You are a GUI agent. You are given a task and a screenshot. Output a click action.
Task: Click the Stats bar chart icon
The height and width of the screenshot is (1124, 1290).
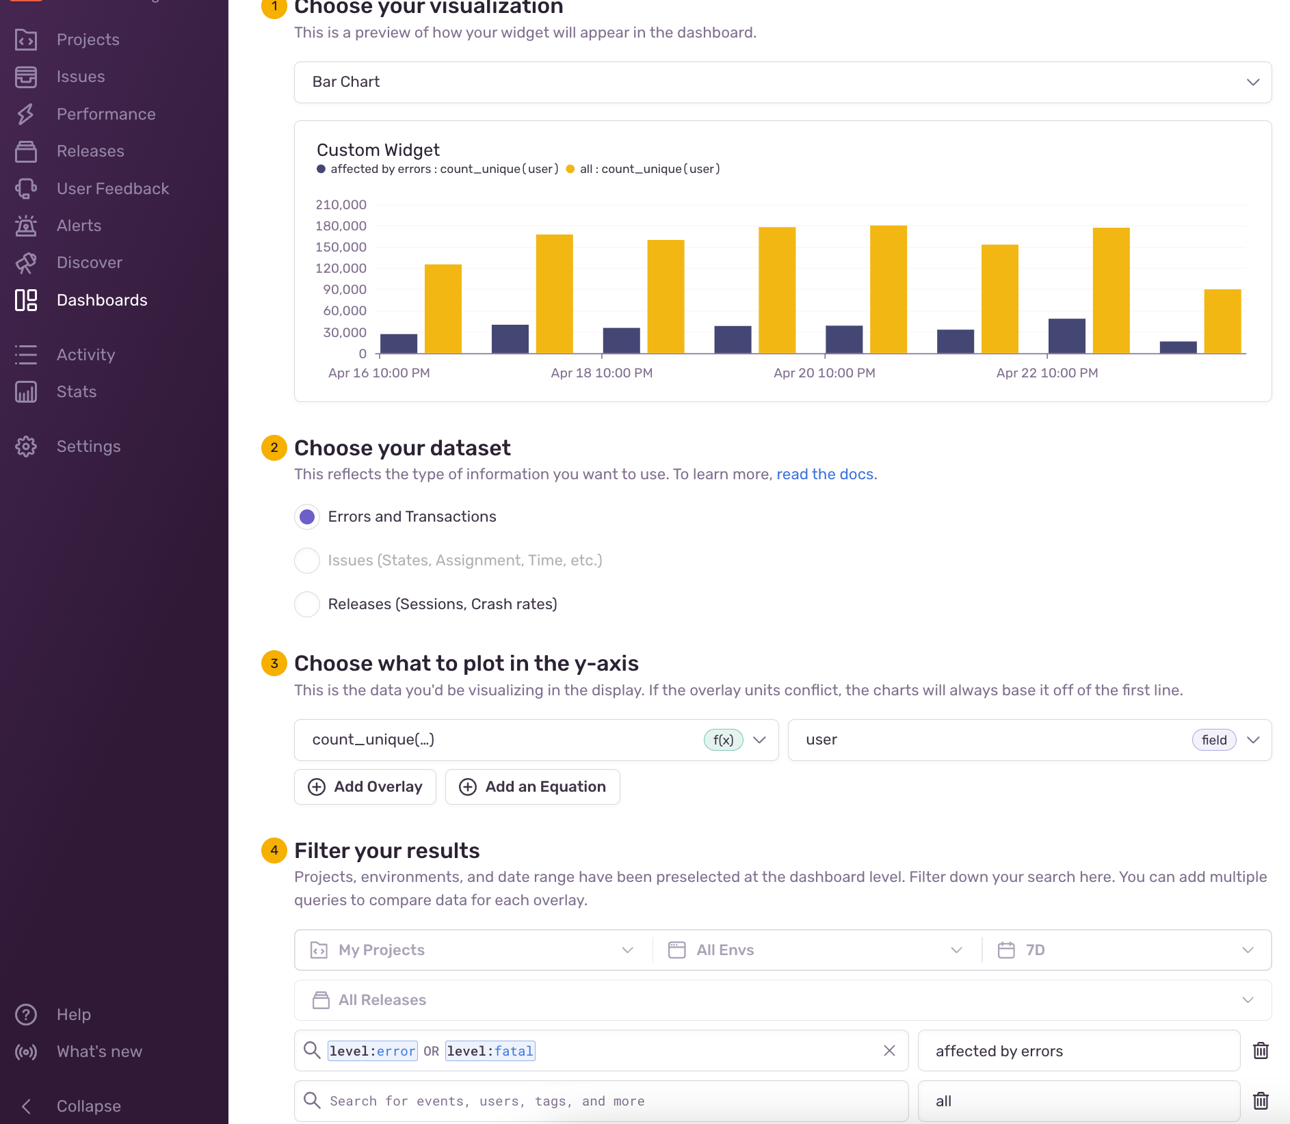tap(26, 392)
